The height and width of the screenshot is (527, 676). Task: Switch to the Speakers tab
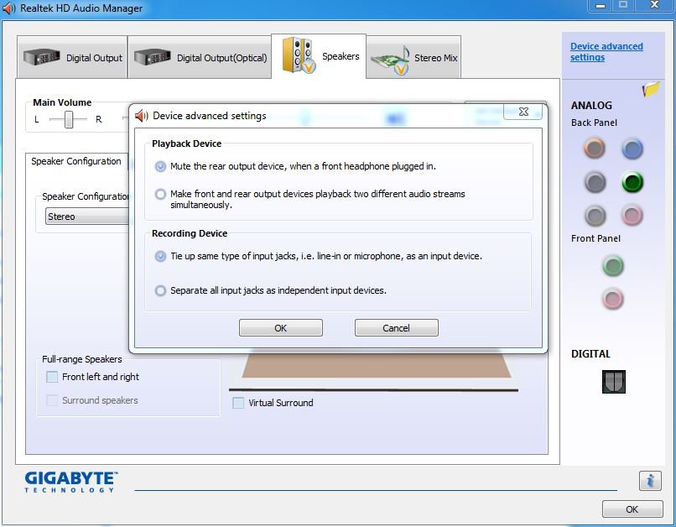coord(319,56)
